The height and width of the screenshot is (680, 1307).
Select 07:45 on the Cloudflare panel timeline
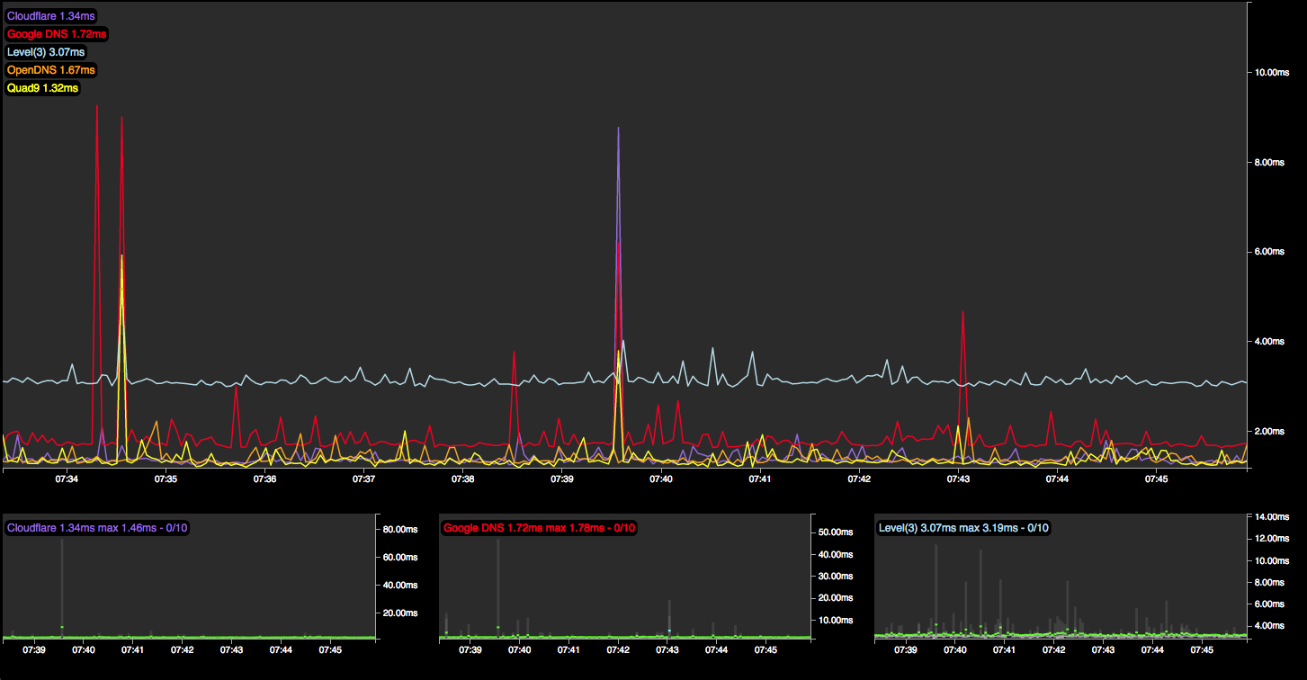(x=330, y=649)
